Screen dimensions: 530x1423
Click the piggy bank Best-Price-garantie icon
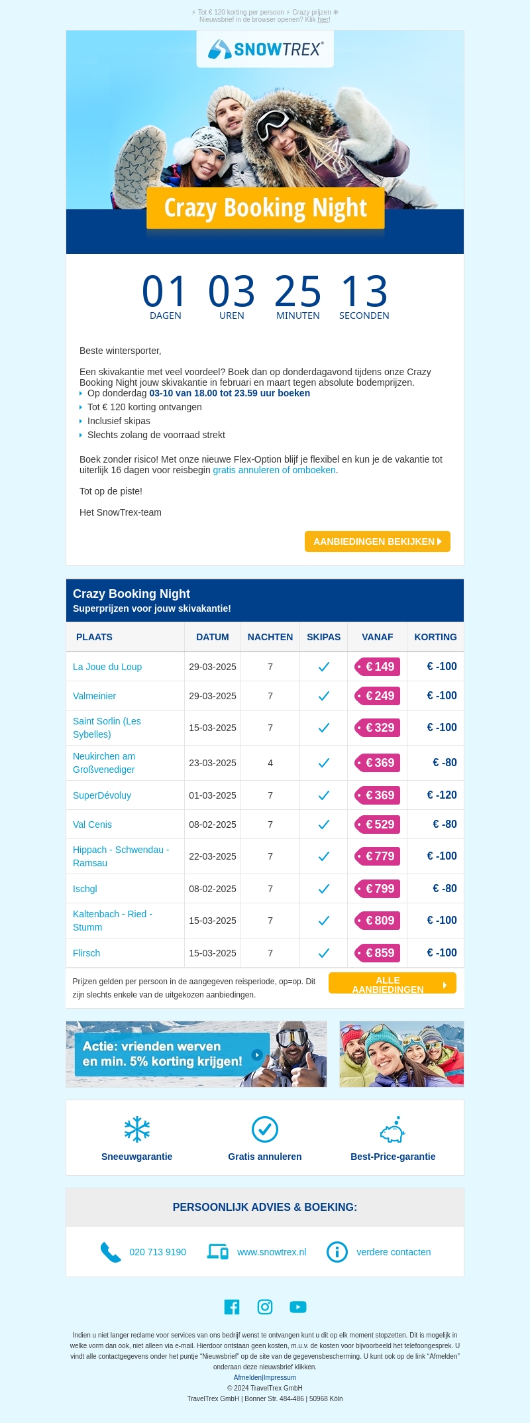click(x=393, y=1129)
